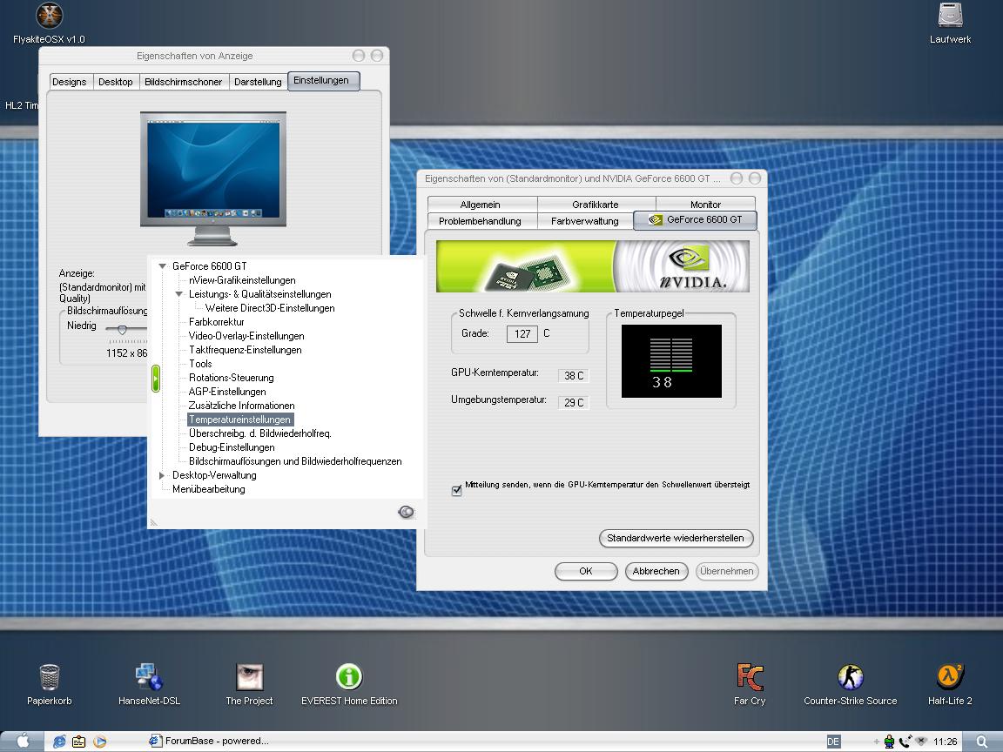The width and height of the screenshot is (1003, 752).
Task: Click the OK button
Action: pos(586,571)
